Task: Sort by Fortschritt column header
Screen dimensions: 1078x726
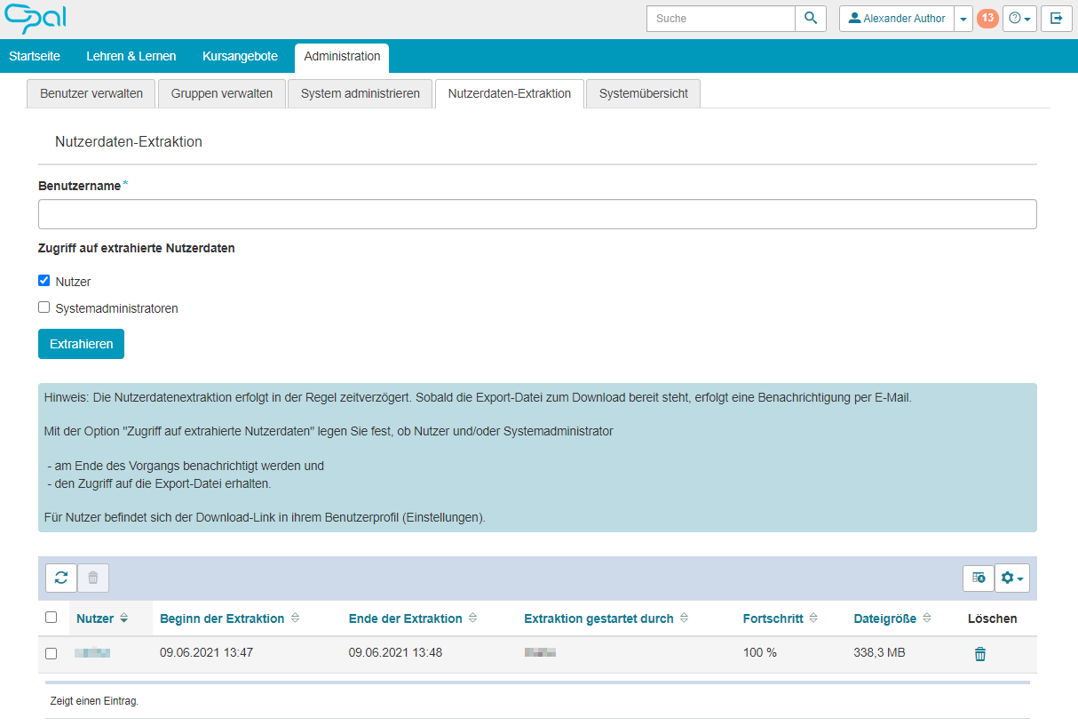Action: pos(773,618)
